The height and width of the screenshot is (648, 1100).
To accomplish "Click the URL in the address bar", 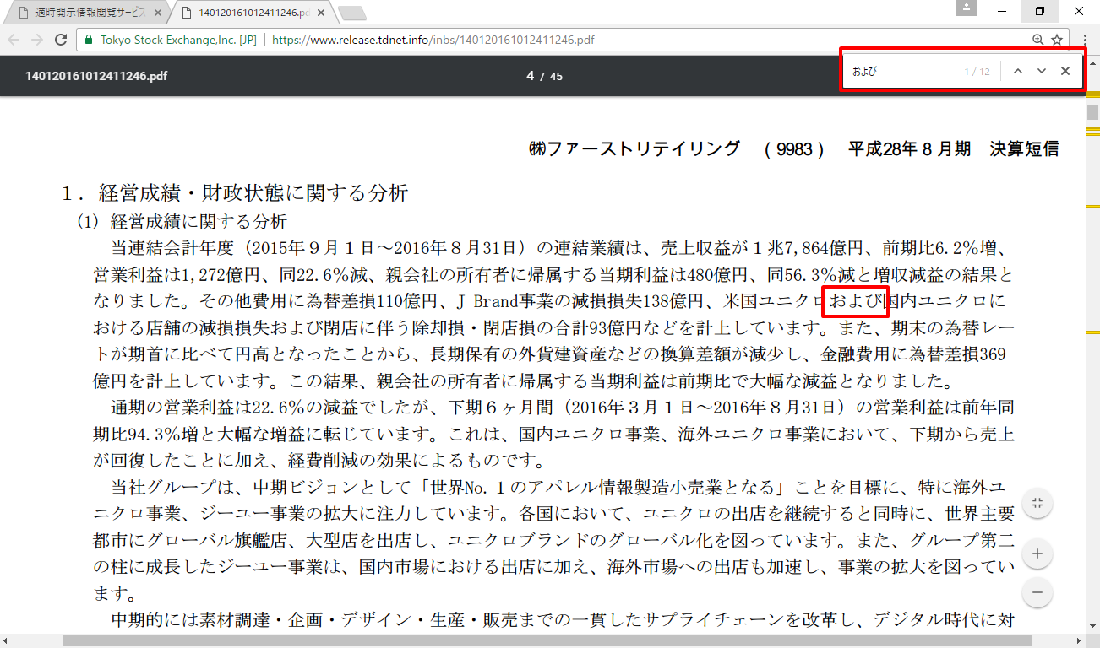I will click(x=433, y=40).
